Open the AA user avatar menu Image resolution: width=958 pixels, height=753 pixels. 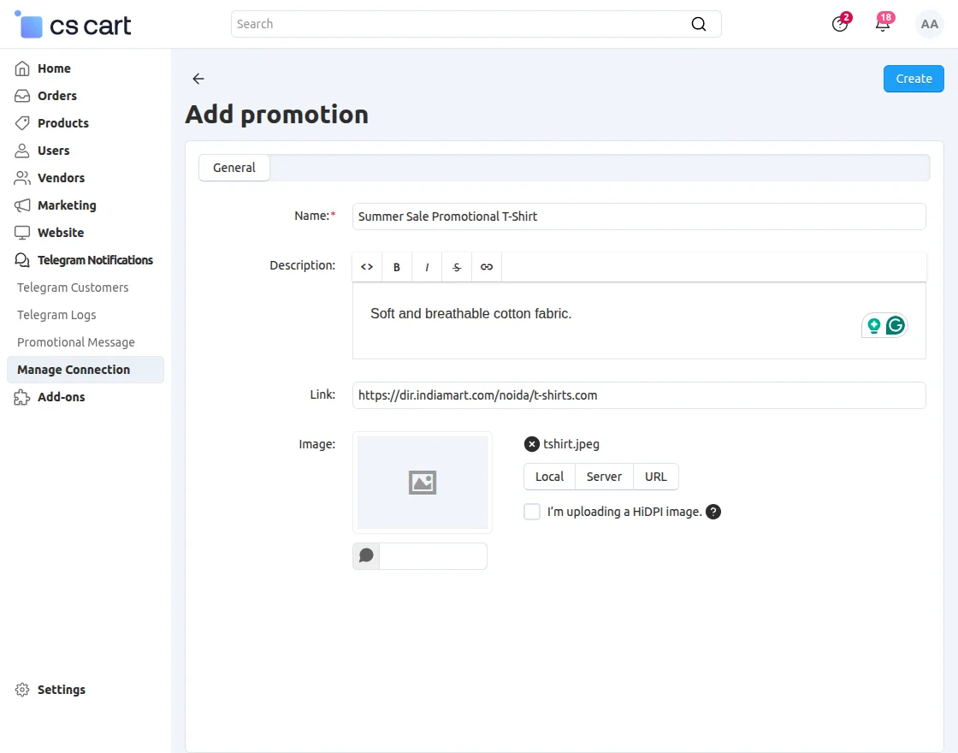pos(929,24)
